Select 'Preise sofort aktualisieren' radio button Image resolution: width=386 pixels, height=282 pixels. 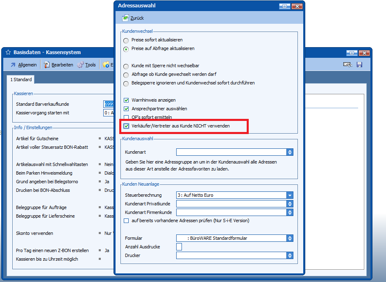click(x=126, y=40)
